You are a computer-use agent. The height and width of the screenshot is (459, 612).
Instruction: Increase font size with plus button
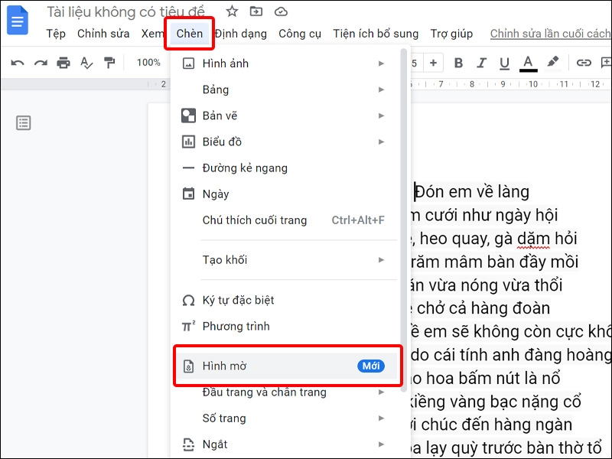433,63
